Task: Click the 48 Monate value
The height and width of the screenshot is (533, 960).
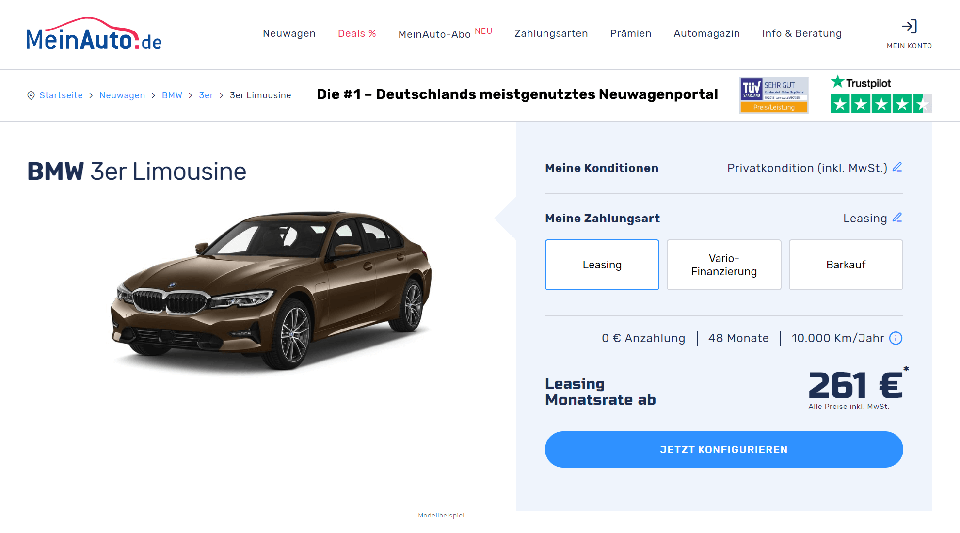Action: point(738,338)
